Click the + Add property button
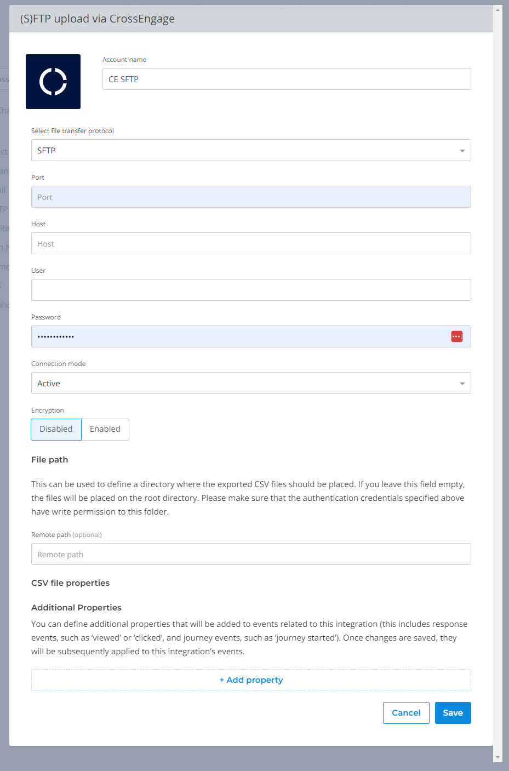509x771 pixels. coord(250,680)
